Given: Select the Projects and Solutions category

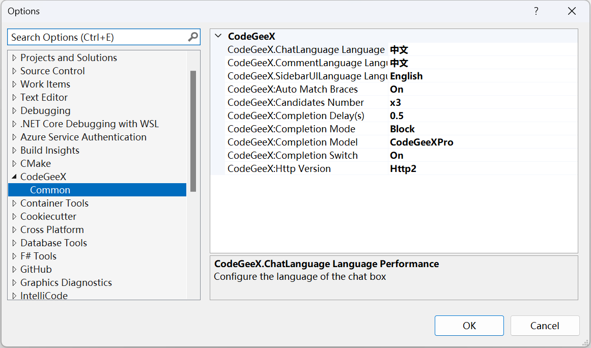Looking at the screenshot, I should tap(69, 57).
